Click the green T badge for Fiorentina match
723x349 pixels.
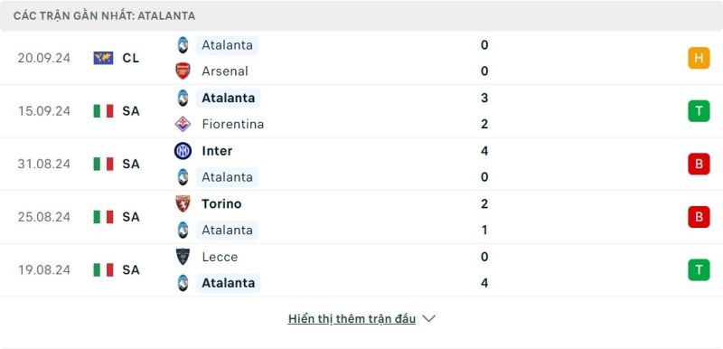tap(699, 111)
